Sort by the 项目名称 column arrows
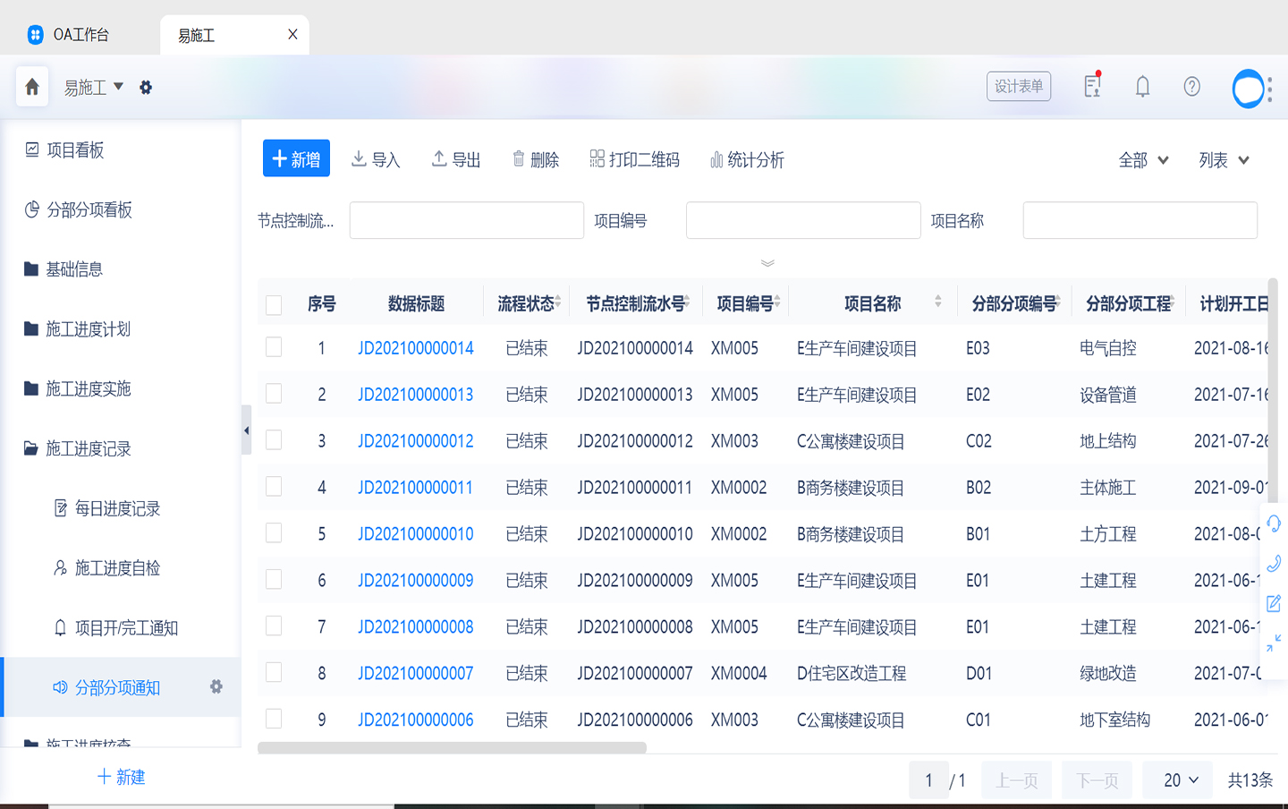Screen dimensions: 1288x809 [x=937, y=302]
